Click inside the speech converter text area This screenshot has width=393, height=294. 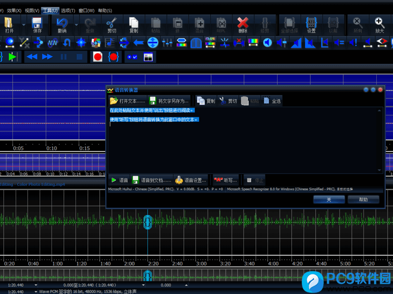[243, 140]
